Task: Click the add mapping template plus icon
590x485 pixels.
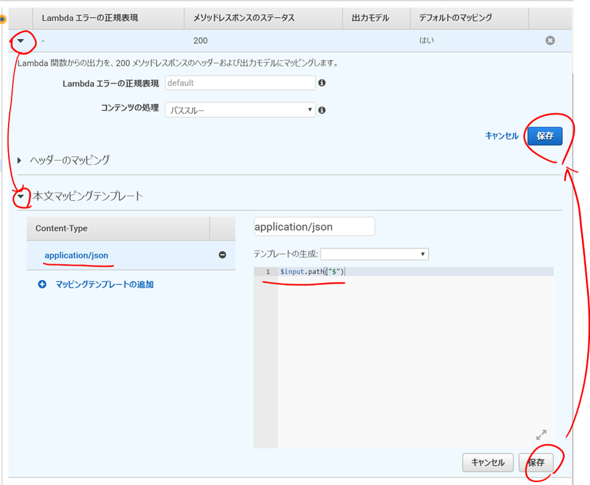Action: 42,284
